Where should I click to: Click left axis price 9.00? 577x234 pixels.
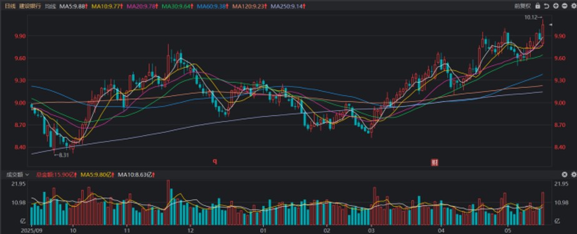tap(20, 103)
